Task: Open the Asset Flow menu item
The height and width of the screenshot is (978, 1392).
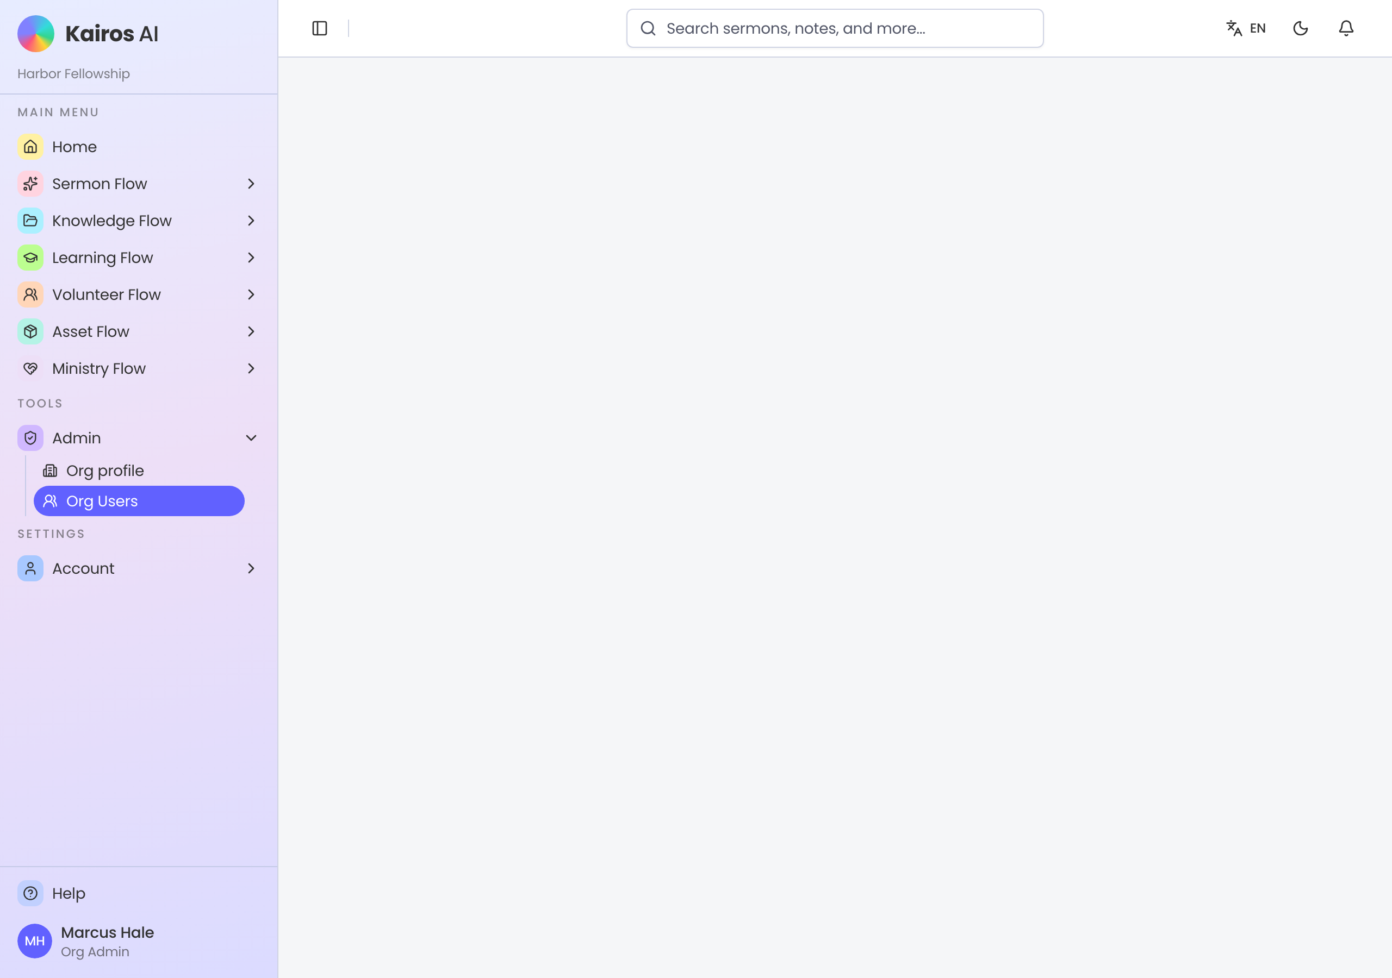Action: pos(139,332)
